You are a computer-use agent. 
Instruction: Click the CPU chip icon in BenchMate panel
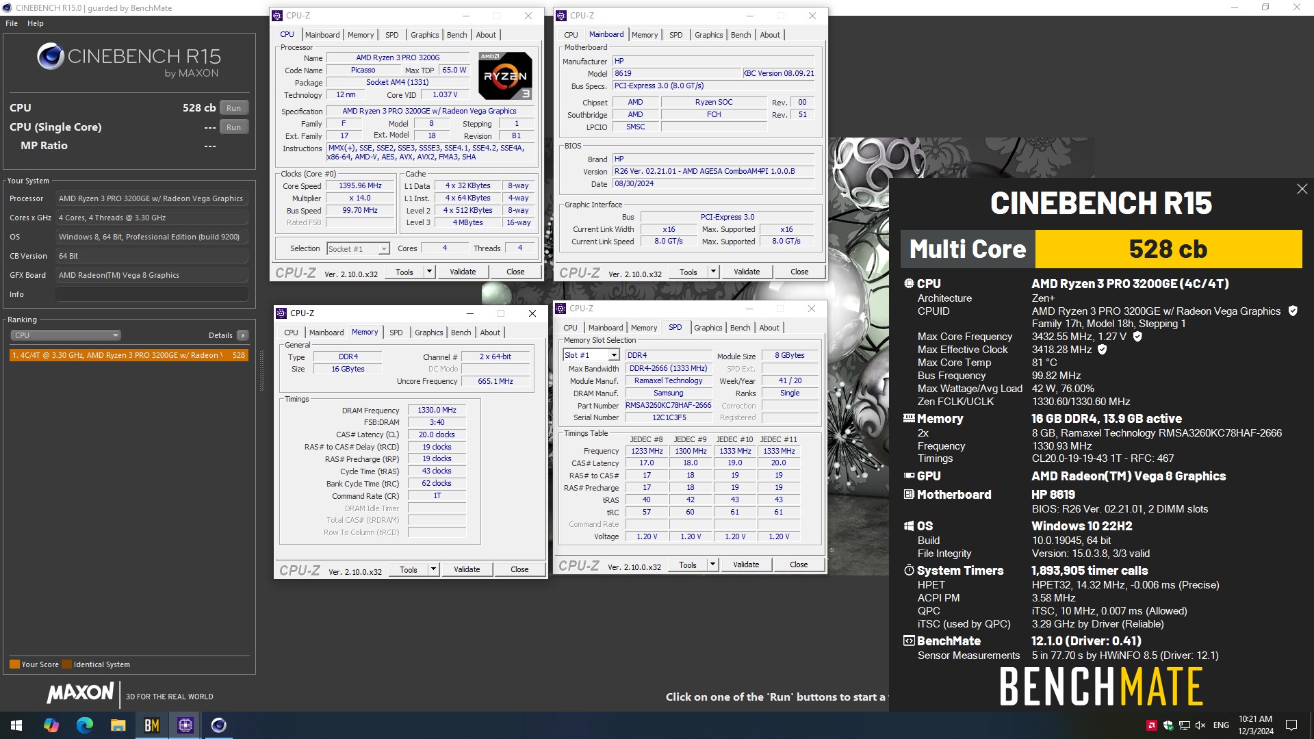pos(909,283)
